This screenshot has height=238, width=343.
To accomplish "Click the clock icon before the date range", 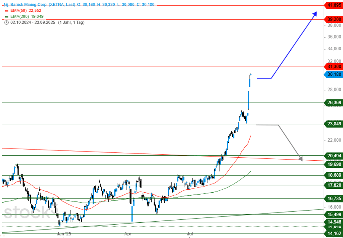I will click(6, 22).
